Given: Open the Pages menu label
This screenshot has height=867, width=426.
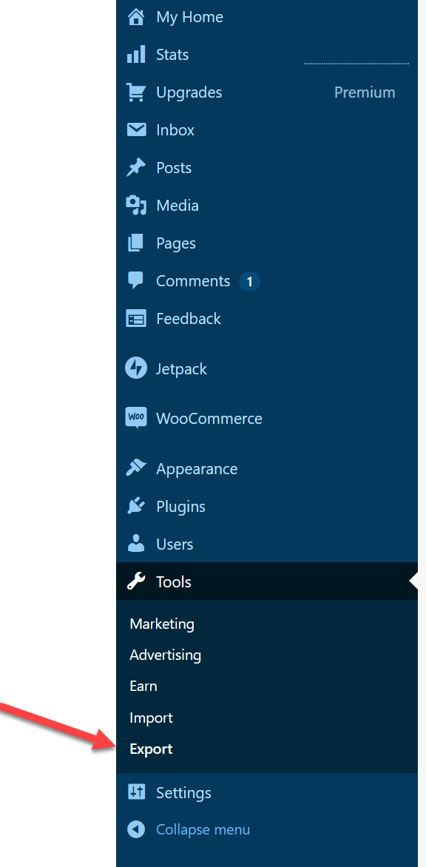Looking at the screenshot, I should (x=176, y=243).
